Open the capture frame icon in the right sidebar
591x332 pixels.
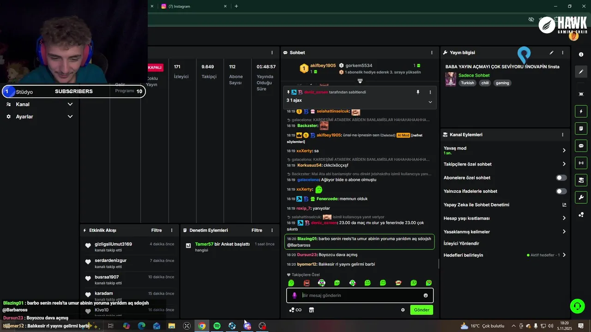581,94
